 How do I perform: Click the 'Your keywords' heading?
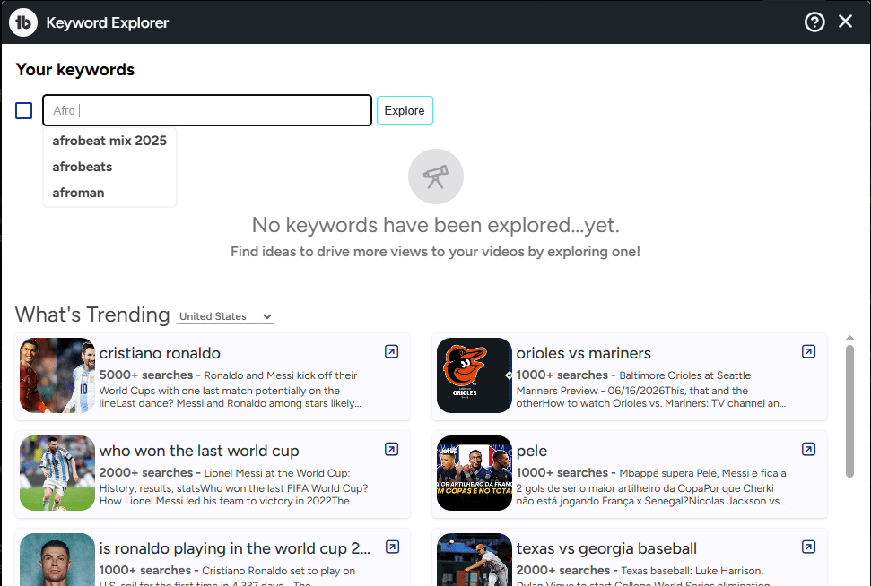(75, 69)
